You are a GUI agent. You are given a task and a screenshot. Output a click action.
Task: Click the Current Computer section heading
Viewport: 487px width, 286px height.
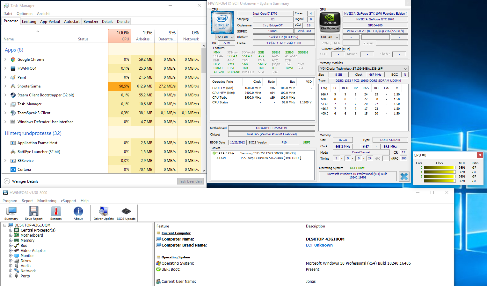point(176,233)
